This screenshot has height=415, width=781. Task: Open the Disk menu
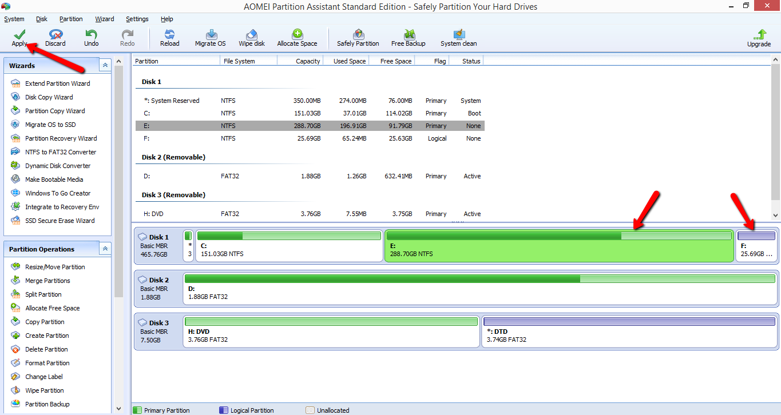point(42,19)
